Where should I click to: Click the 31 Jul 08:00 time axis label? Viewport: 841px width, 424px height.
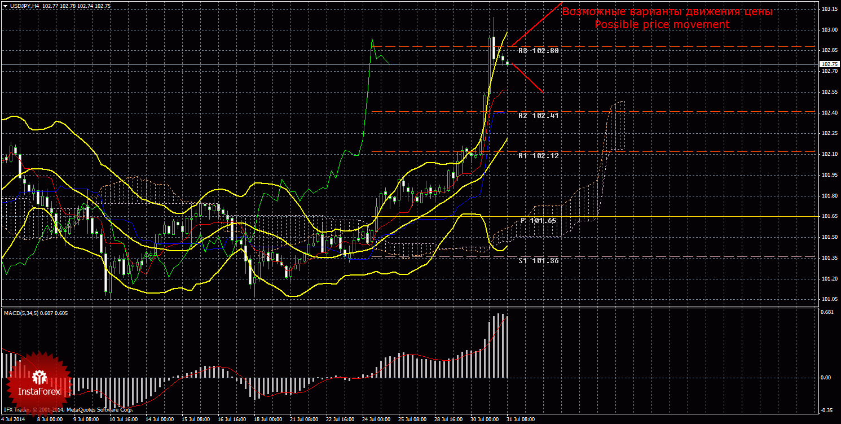(x=520, y=419)
